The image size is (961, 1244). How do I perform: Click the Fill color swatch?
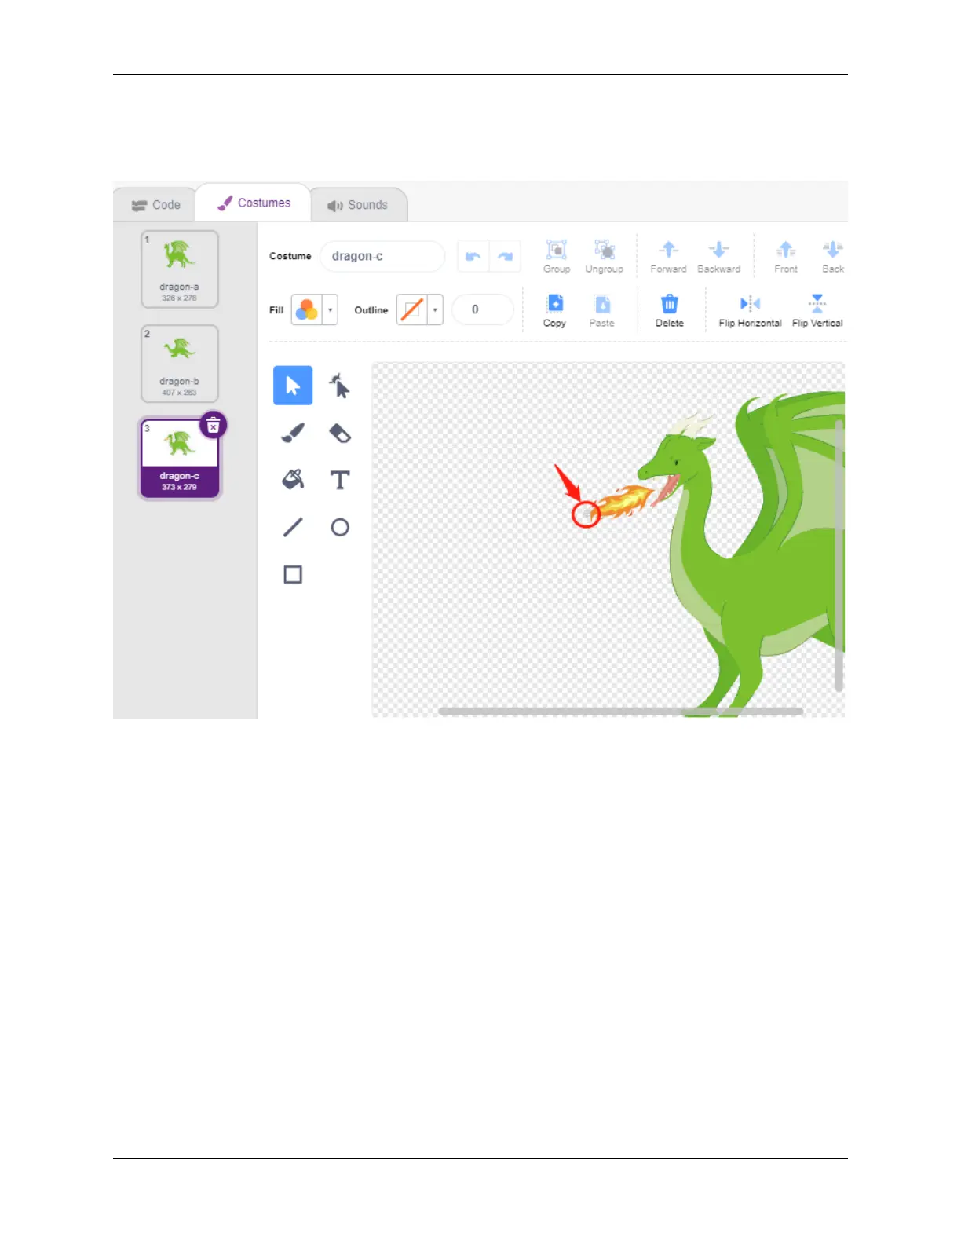(x=307, y=309)
